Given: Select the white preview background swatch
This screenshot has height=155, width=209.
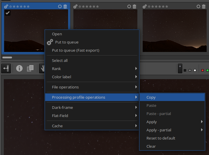Looking at the screenshot, I should [x=195, y=70].
